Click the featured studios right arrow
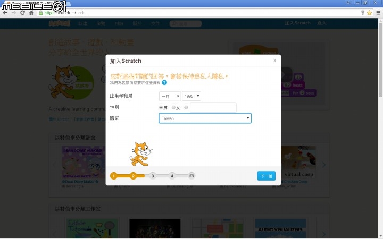 (324, 234)
